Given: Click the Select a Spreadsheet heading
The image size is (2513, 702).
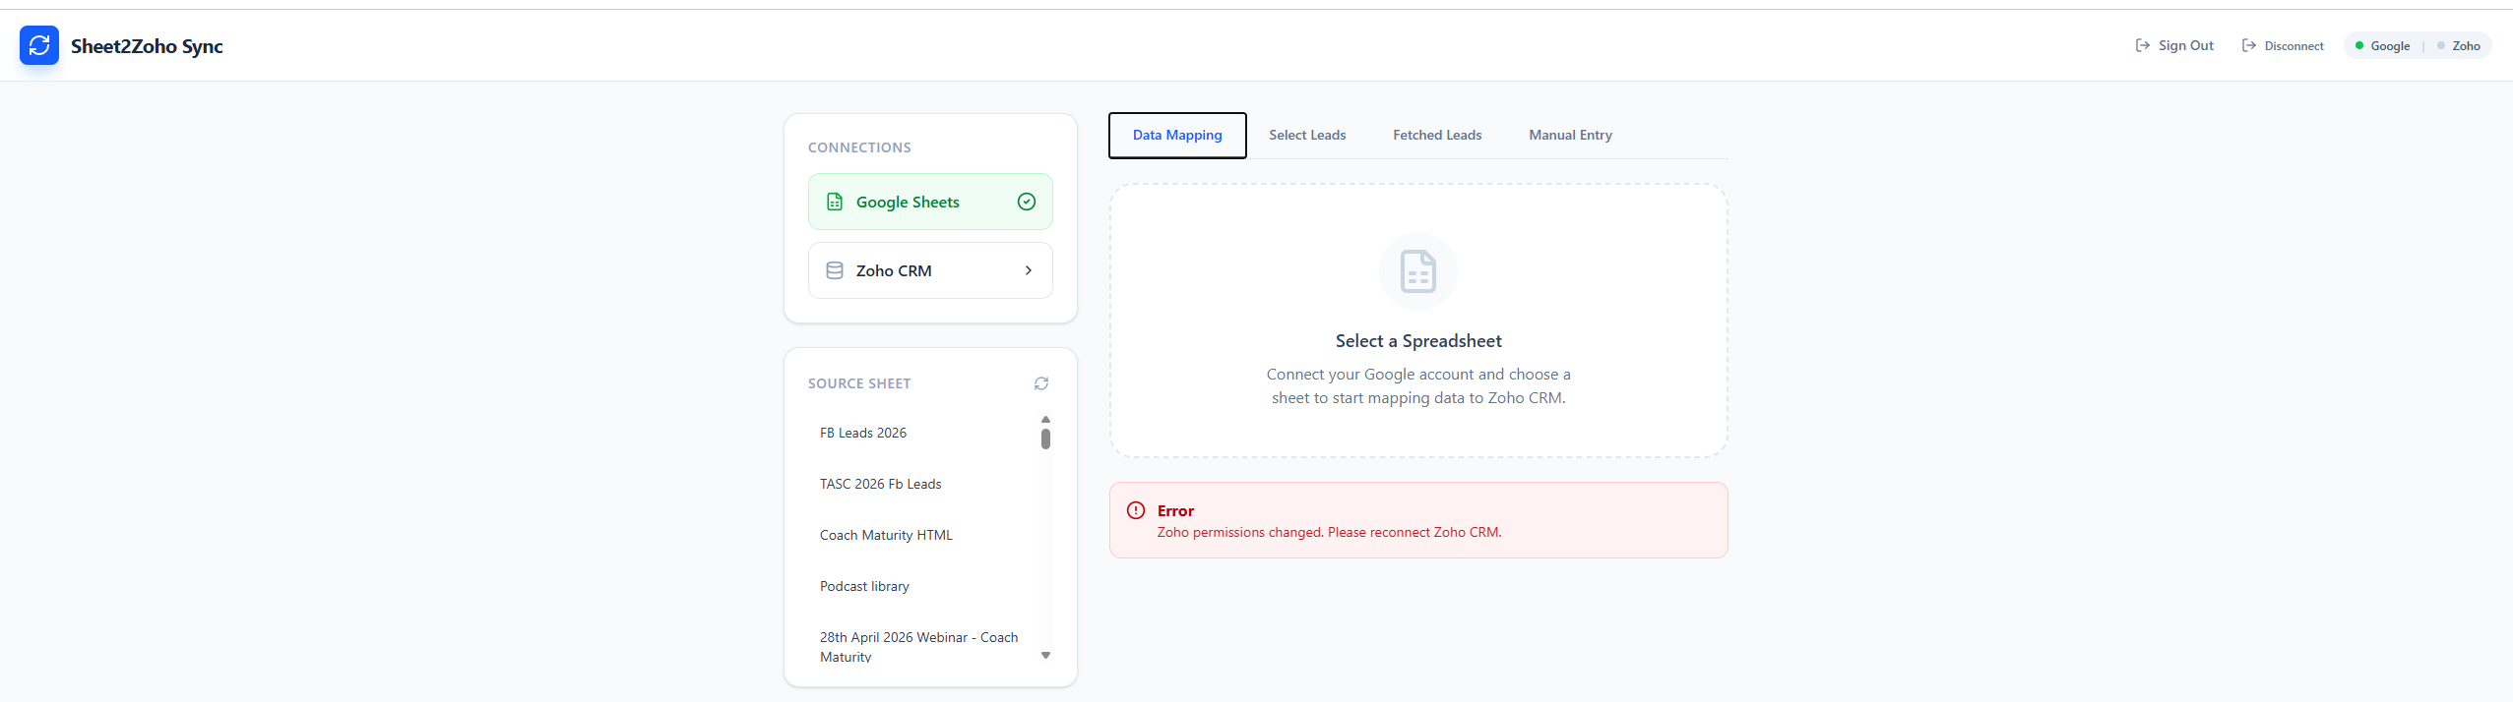Looking at the screenshot, I should 1418,341.
